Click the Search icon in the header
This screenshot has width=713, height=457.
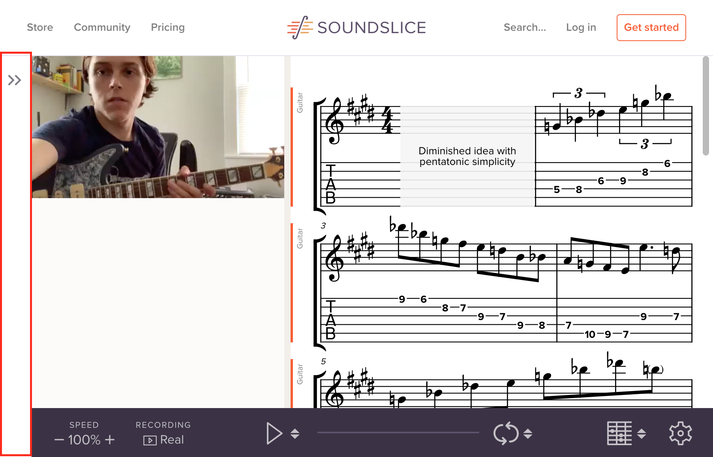(x=525, y=27)
